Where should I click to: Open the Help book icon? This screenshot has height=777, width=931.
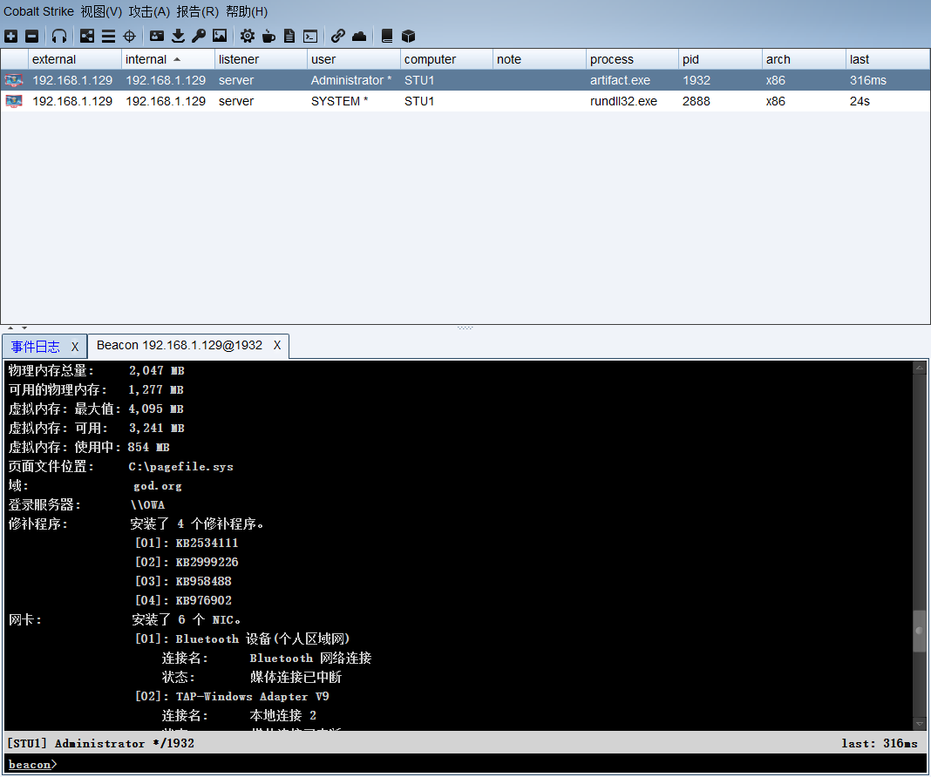tap(387, 37)
